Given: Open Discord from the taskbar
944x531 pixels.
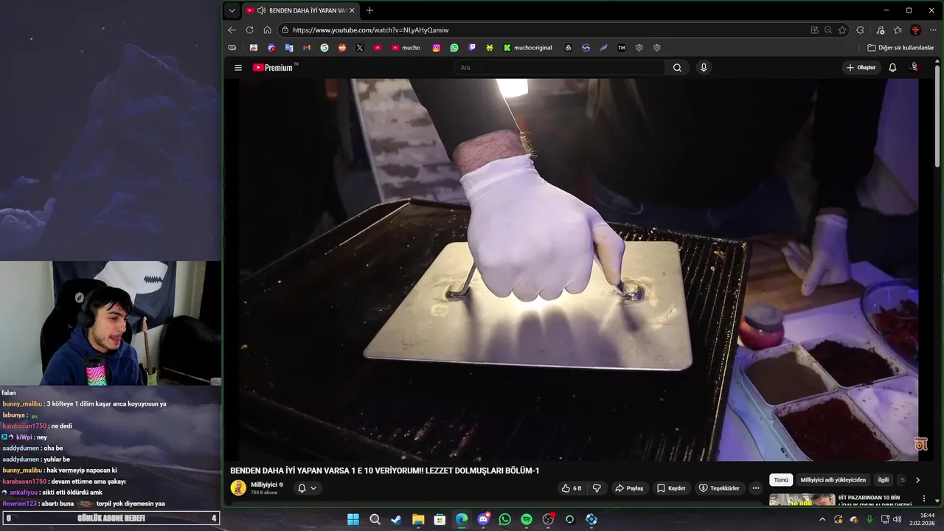Looking at the screenshot, I should pyautogui.click(x=483, y=519).
